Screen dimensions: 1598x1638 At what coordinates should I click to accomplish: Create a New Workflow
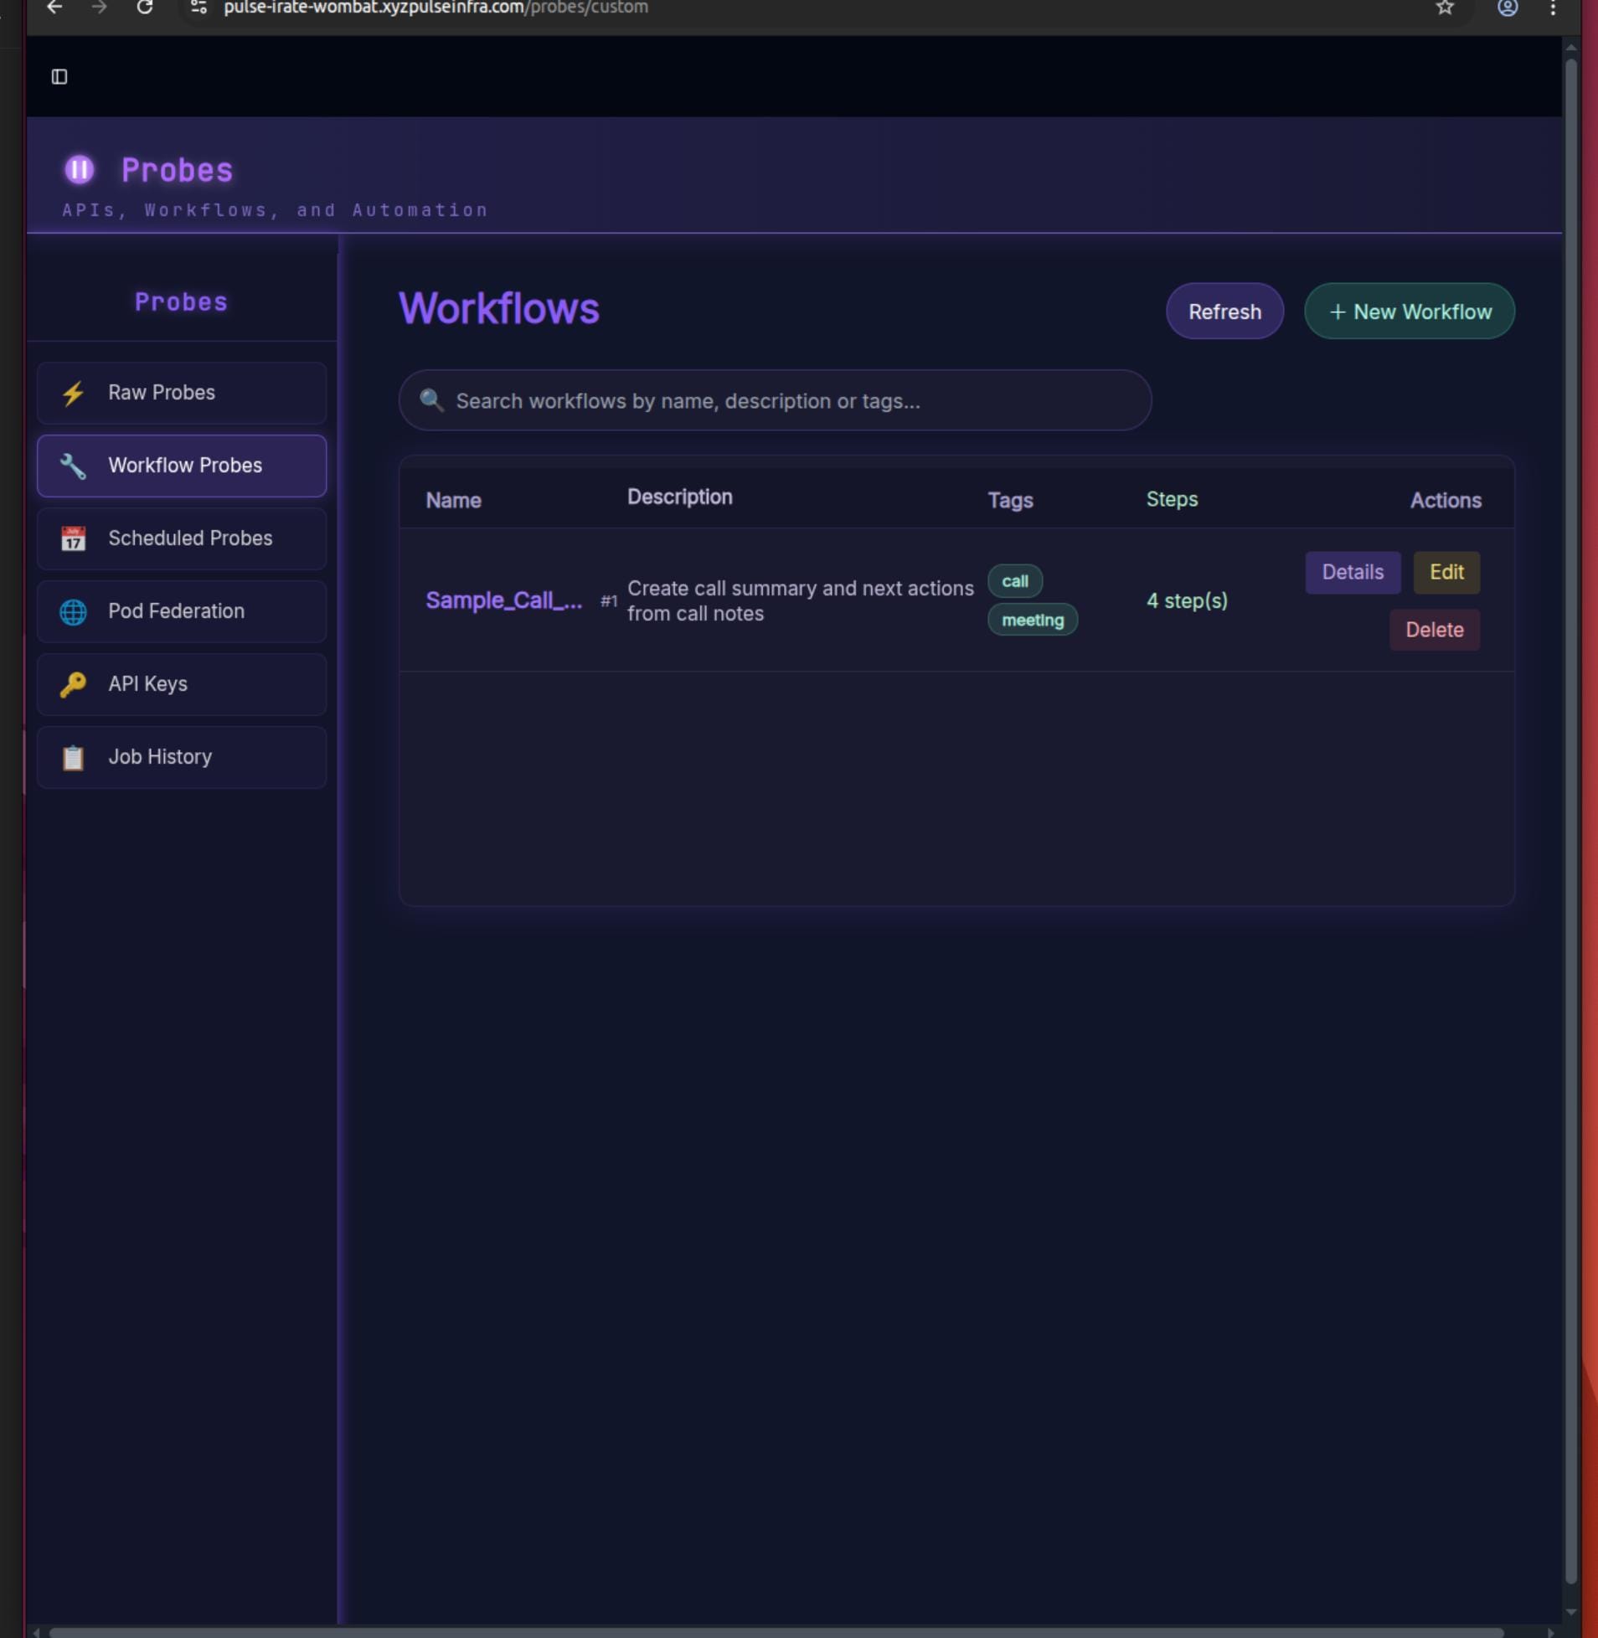[x=1410, y=312]
